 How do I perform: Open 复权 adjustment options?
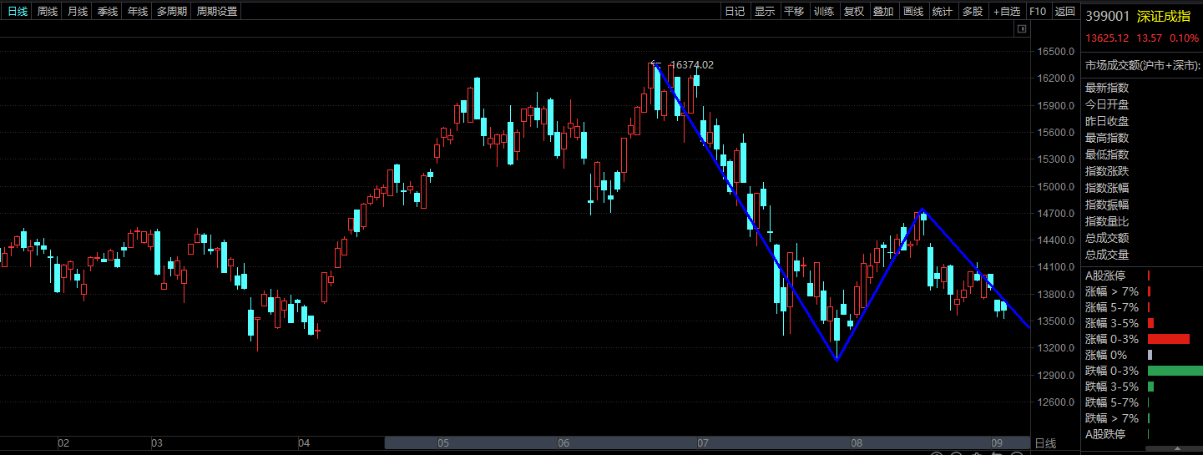pos(854,12)
